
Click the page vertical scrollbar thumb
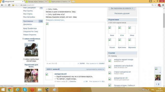pos(164,20)
